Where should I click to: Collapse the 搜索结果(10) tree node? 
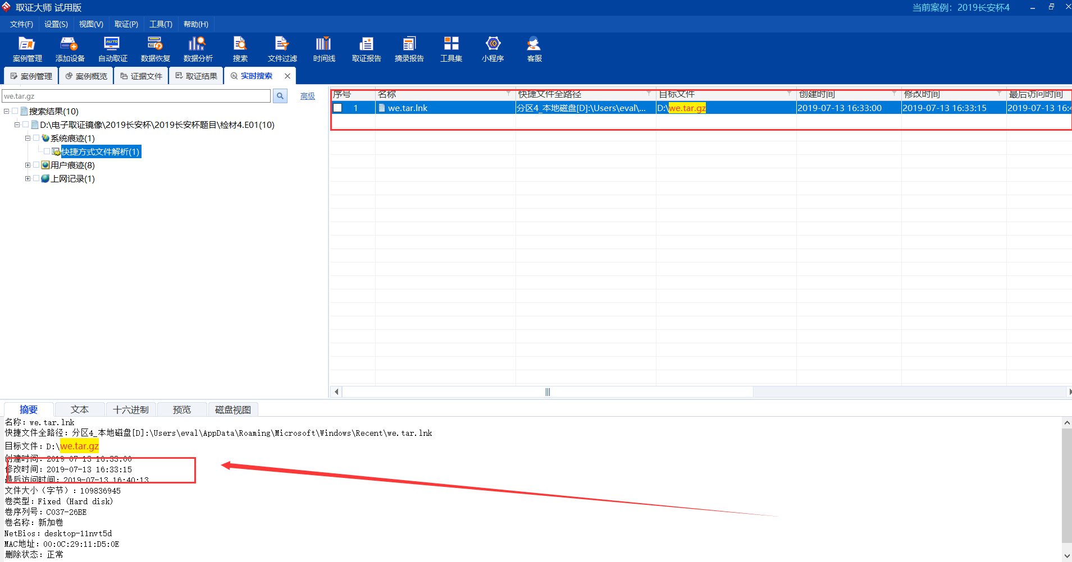(x=6, y=111)
